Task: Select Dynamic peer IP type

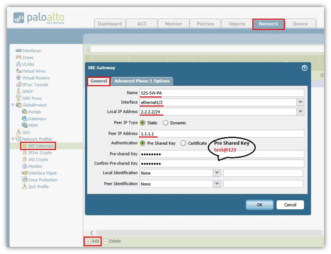Action: (x=166, y=123)
